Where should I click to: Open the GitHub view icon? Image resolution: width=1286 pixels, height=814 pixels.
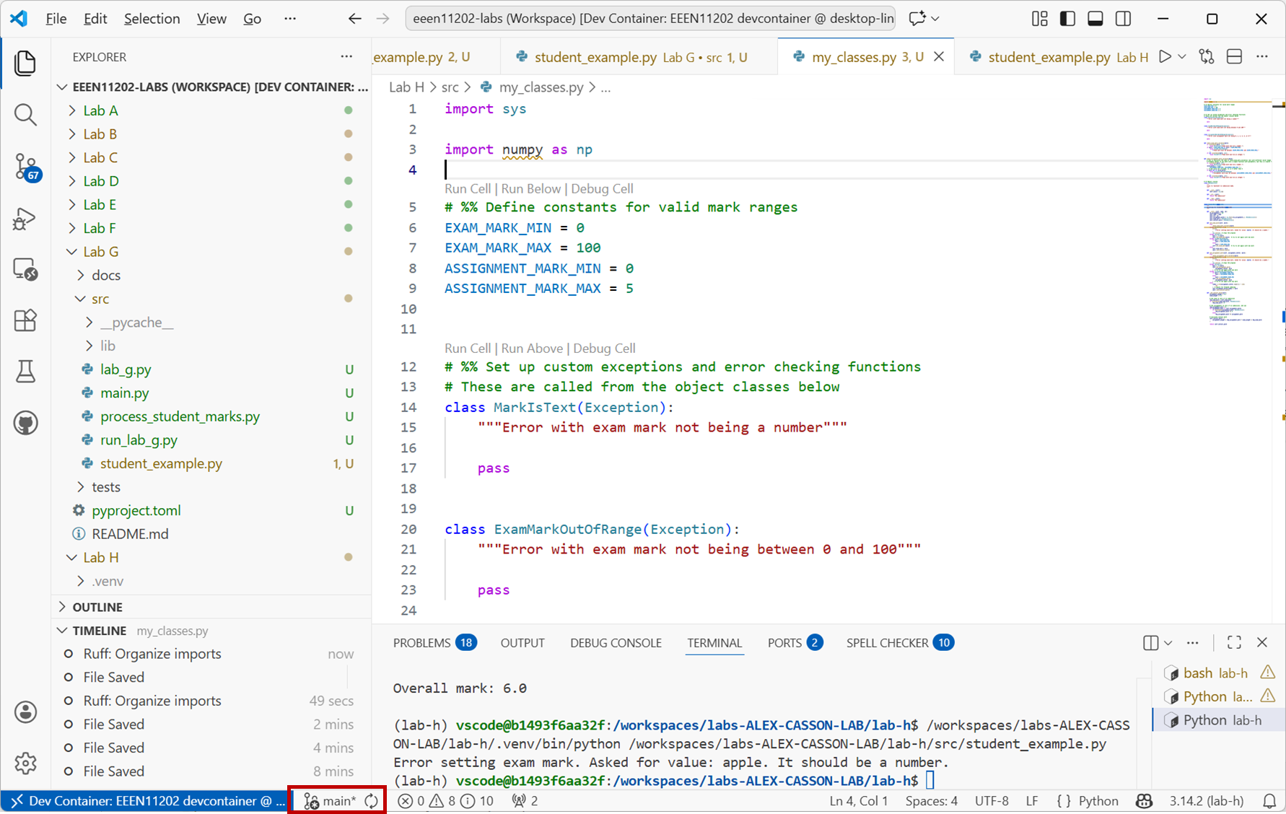coord(26,423)
